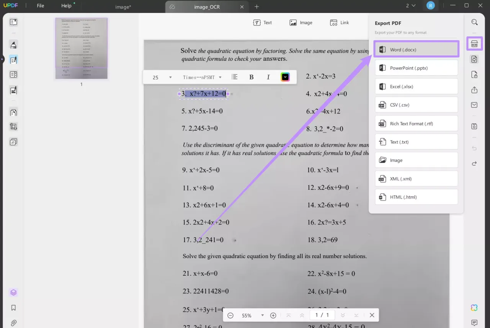Select the Crop Pages tool
Screen dimensions: 490x328
tap(13, 126)
